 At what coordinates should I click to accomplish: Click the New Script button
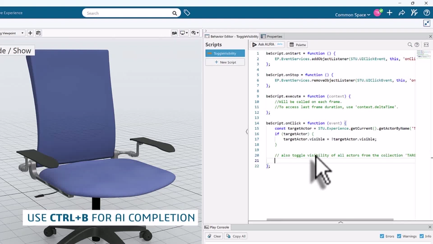(x=225, y=62)
